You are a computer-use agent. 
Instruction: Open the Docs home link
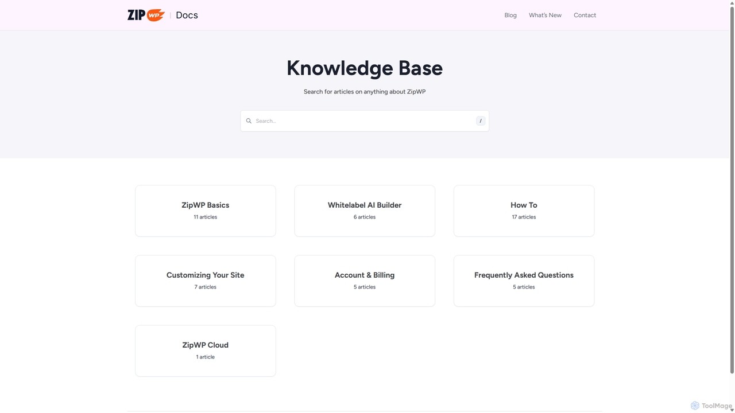(187, 15)
